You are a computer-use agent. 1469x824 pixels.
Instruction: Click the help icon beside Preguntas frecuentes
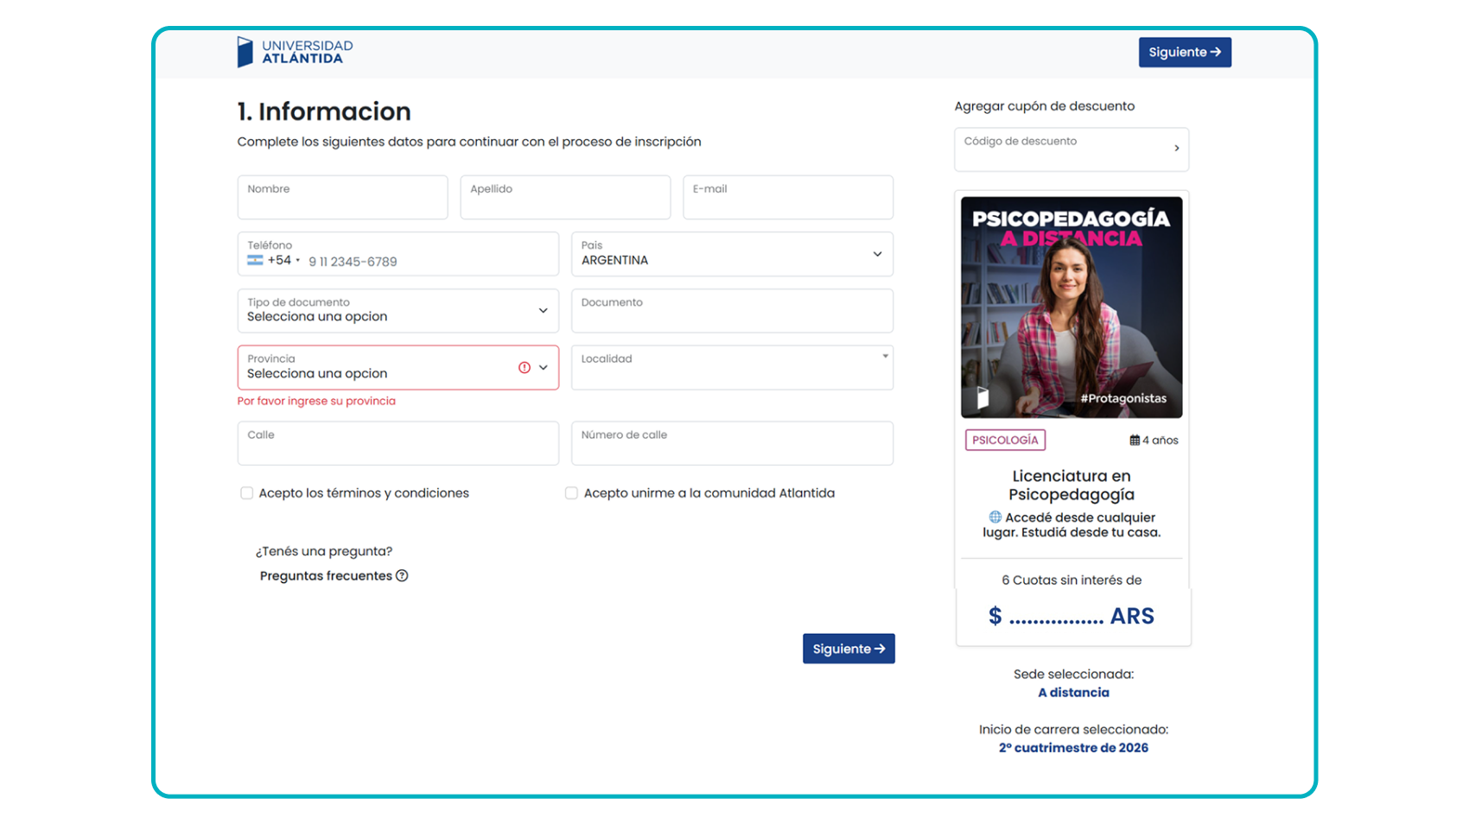click(x=402, y=576)
